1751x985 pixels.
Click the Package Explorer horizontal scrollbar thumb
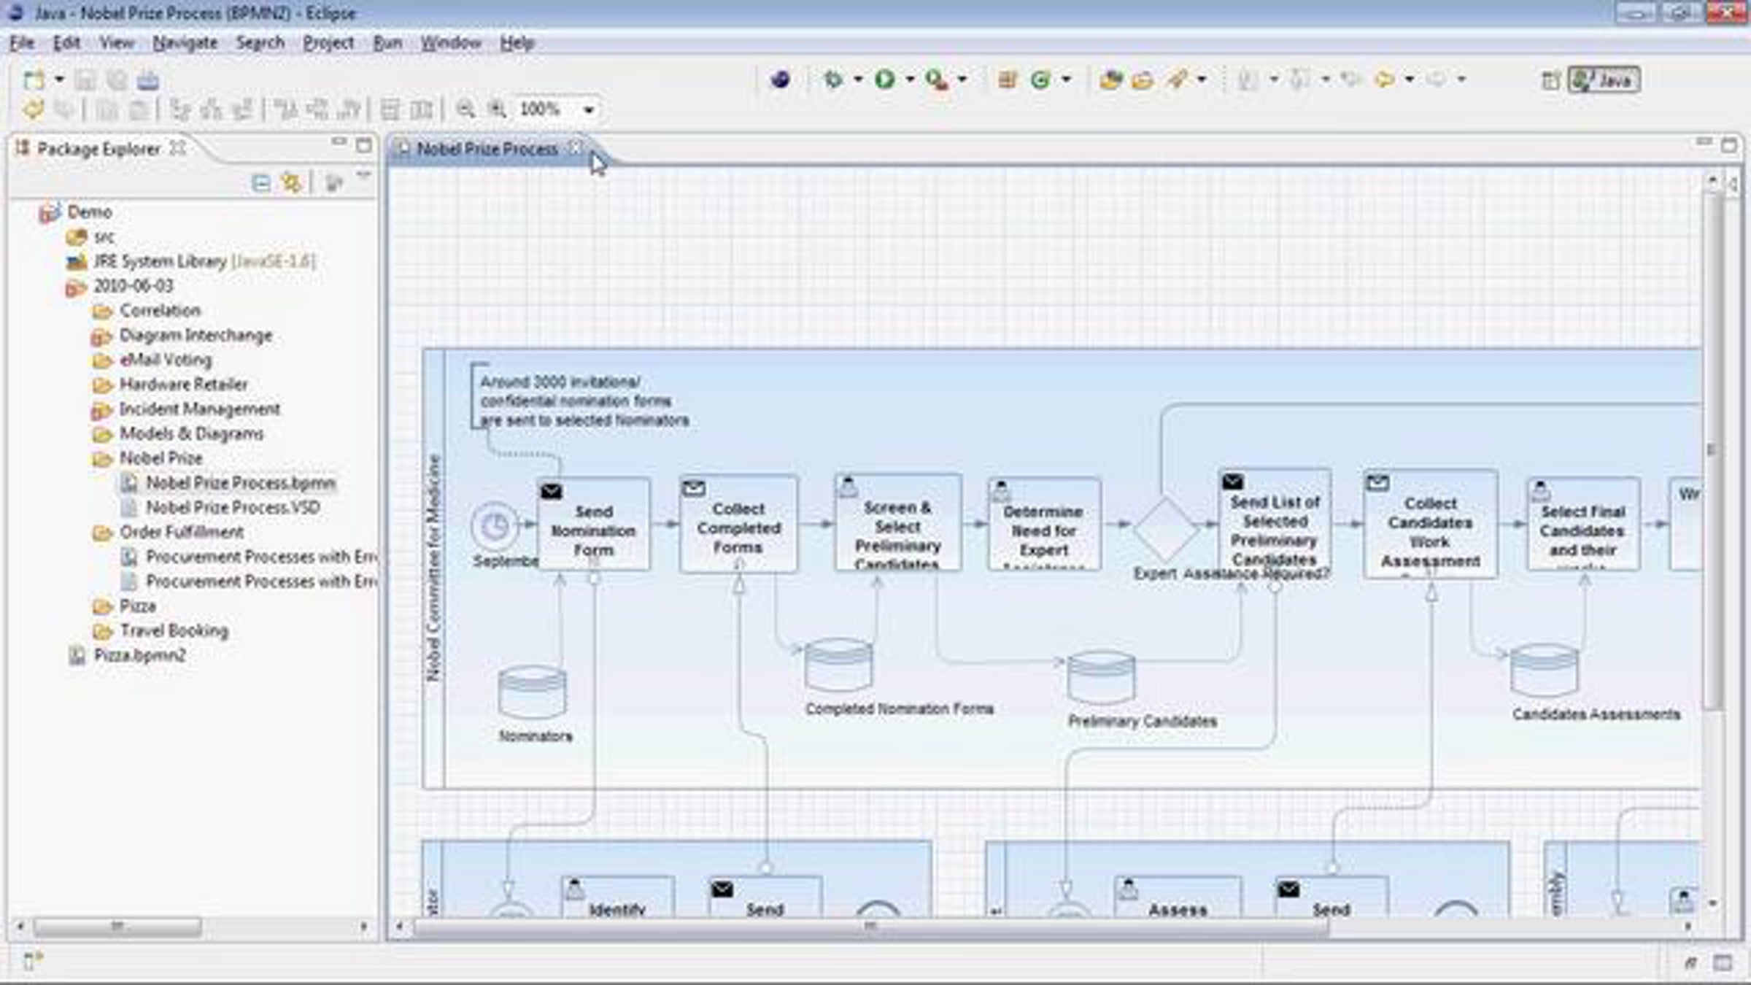coord(117,927)
